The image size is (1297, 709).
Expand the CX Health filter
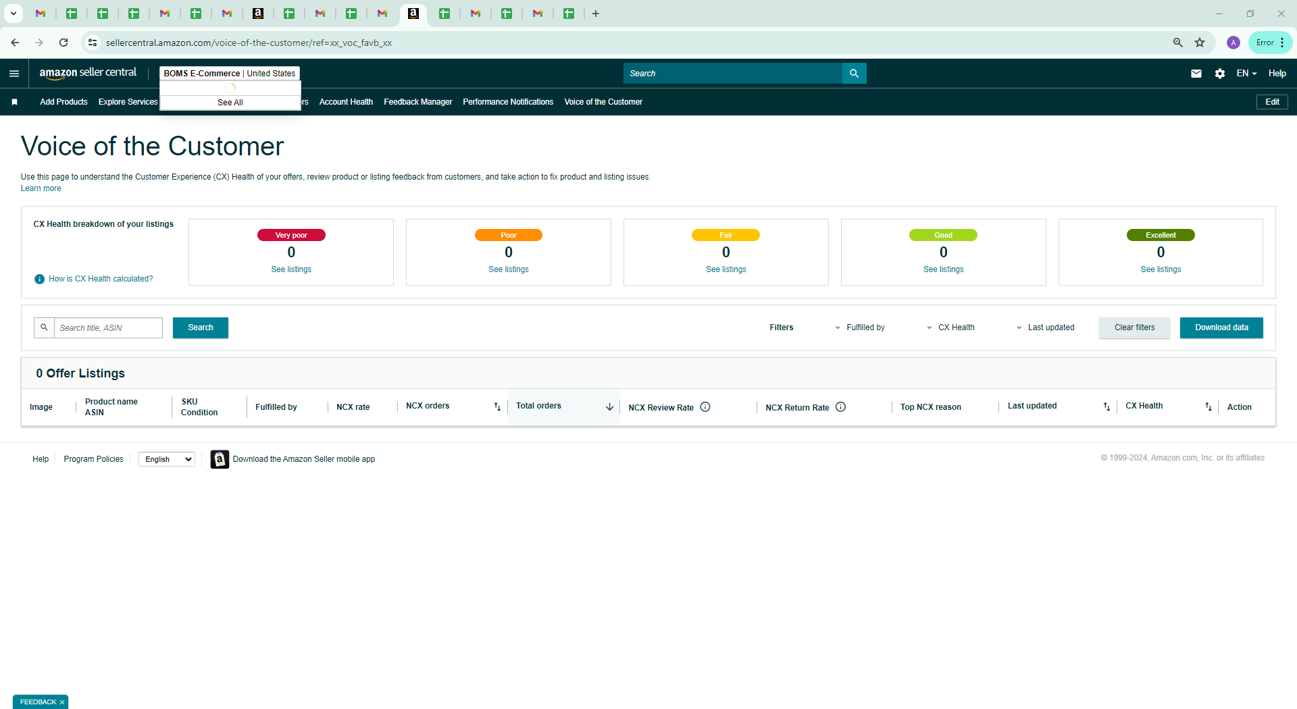(950, 327)
